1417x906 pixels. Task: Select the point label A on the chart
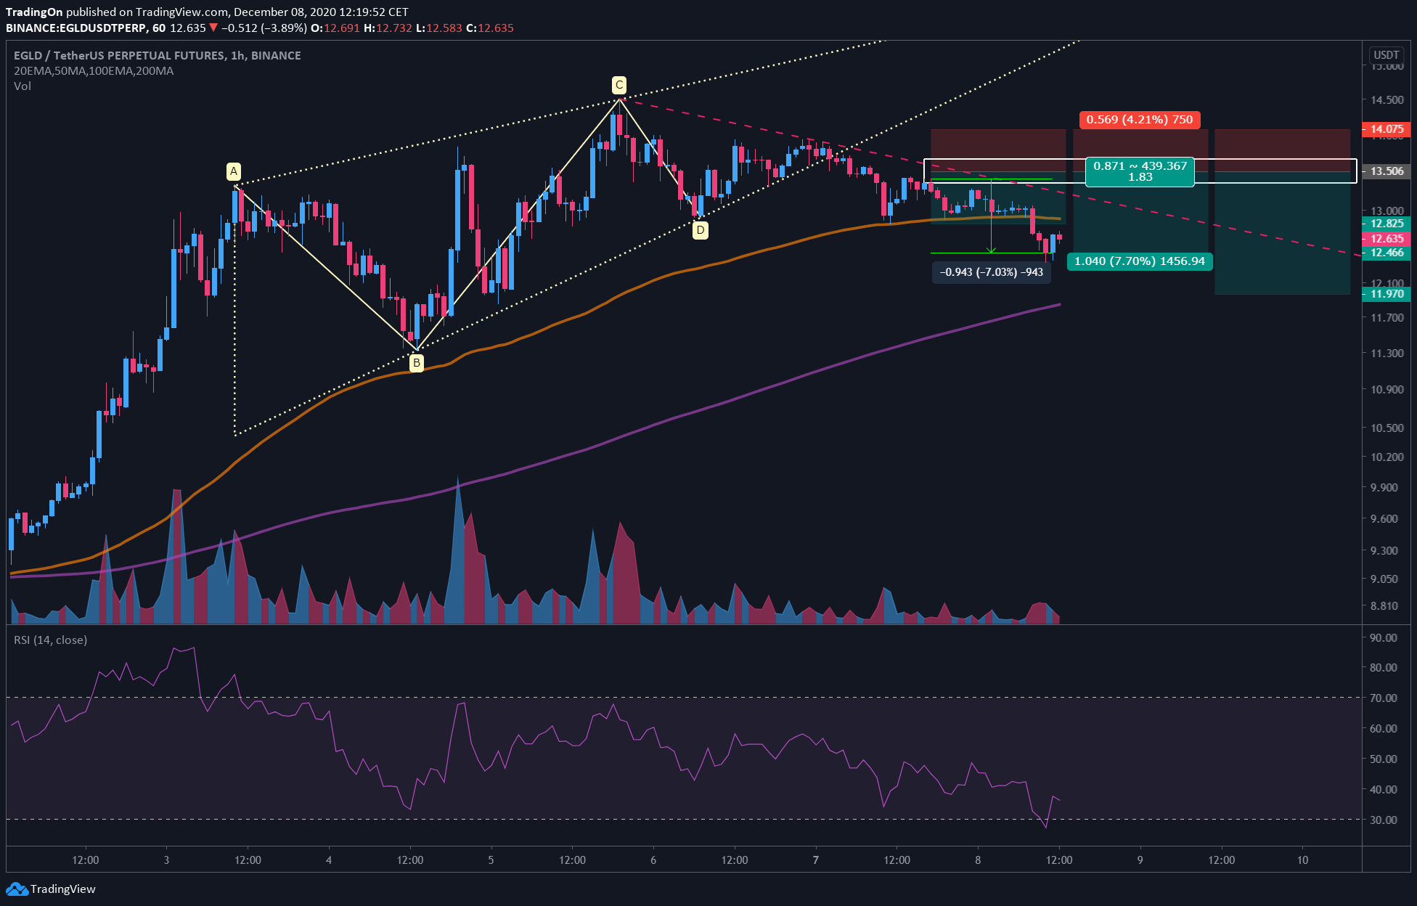(234, 171)
